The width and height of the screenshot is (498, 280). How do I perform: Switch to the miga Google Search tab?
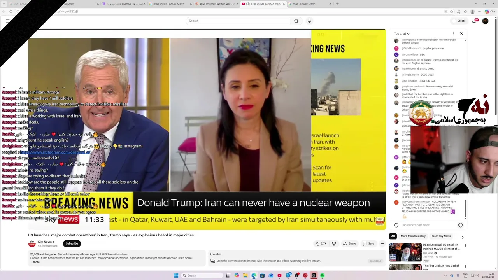(x=307, y=4)
